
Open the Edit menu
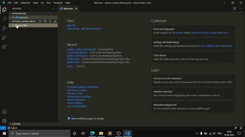coord(16,3)
